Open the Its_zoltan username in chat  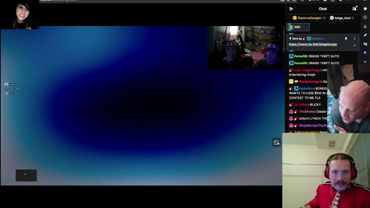coord(301,105)
